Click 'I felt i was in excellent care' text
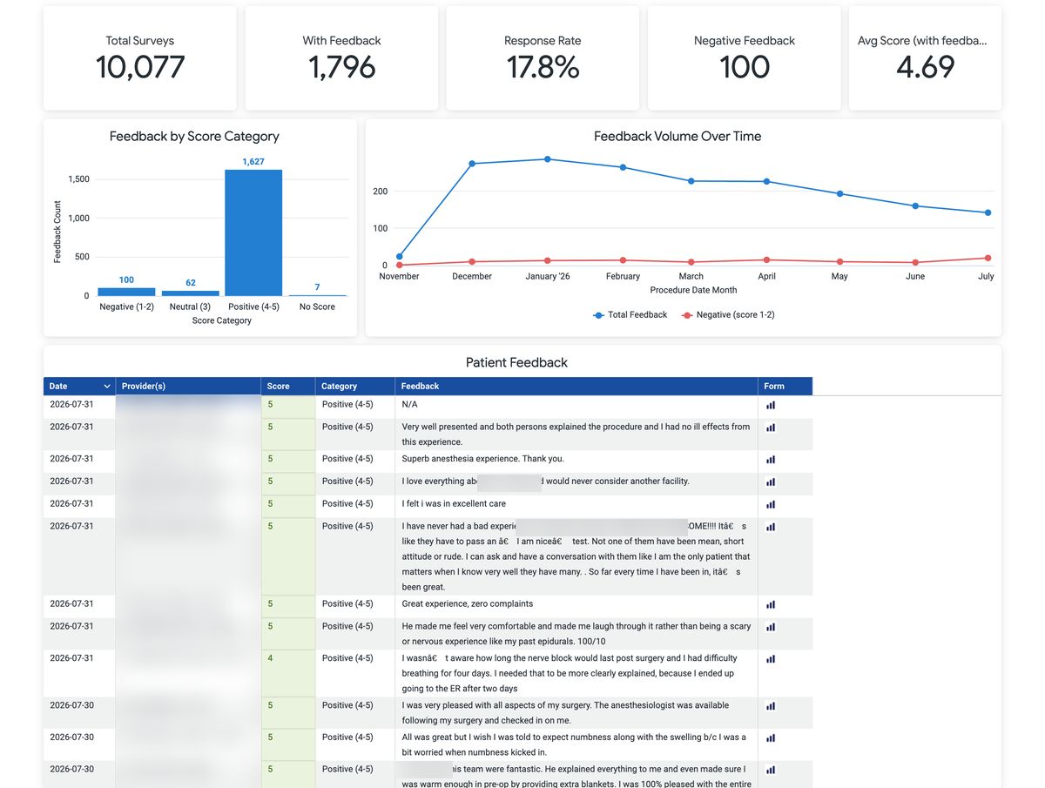This screenshot has height=788, width=1045. tap(454, 503)
